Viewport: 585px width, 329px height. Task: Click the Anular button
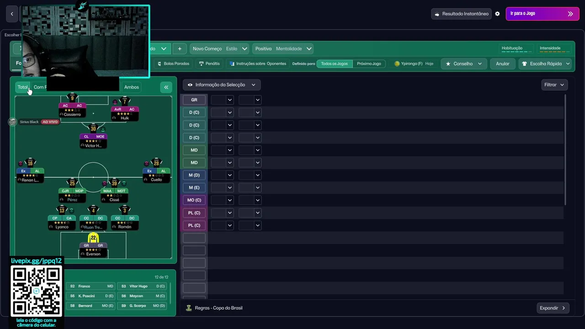(x=503, y=64)
